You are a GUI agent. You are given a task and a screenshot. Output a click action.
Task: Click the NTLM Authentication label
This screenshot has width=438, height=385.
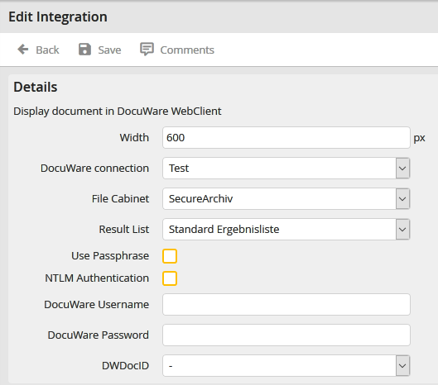[x=97, y=278]
